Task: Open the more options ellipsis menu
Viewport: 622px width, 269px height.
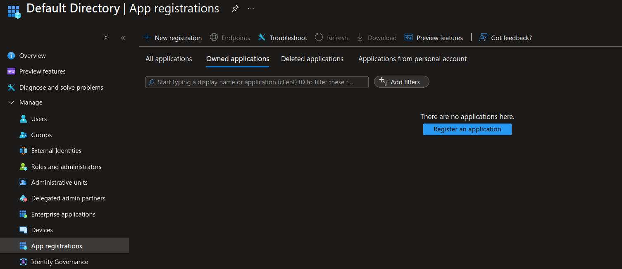Action: pyautogui.click(x=251, y=9)
